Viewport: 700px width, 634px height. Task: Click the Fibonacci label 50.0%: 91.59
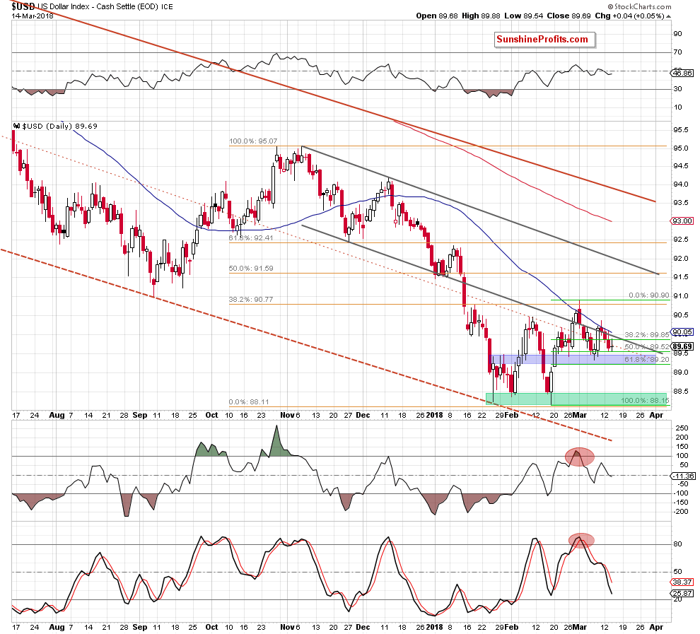[251, 269]
